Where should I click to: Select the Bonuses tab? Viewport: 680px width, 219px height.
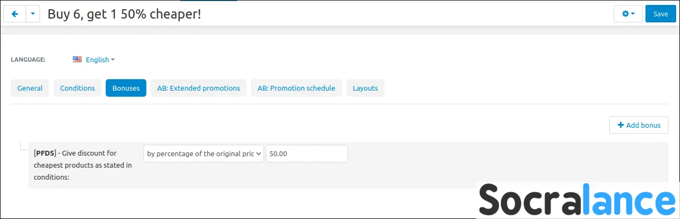pos(126,88)
